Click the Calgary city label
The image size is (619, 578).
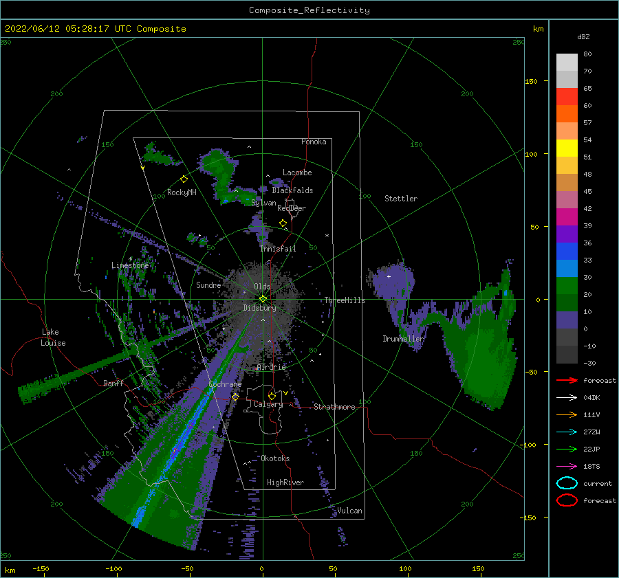click(268, 404)
